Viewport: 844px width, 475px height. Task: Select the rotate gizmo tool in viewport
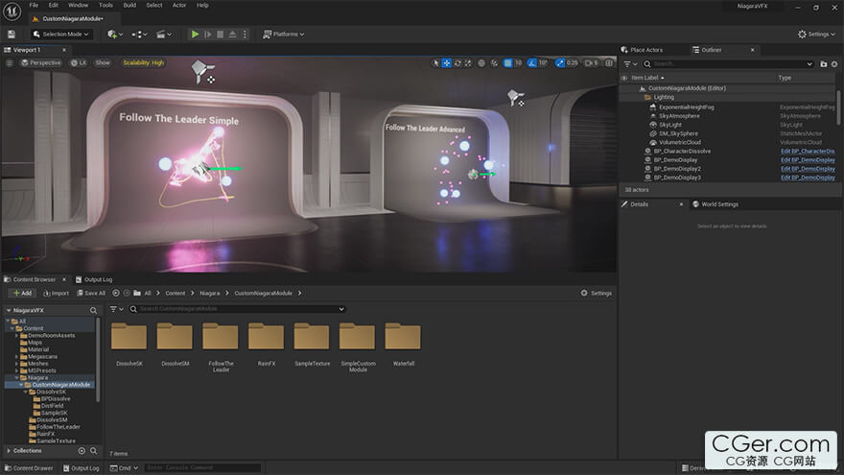tap(459, 63)
